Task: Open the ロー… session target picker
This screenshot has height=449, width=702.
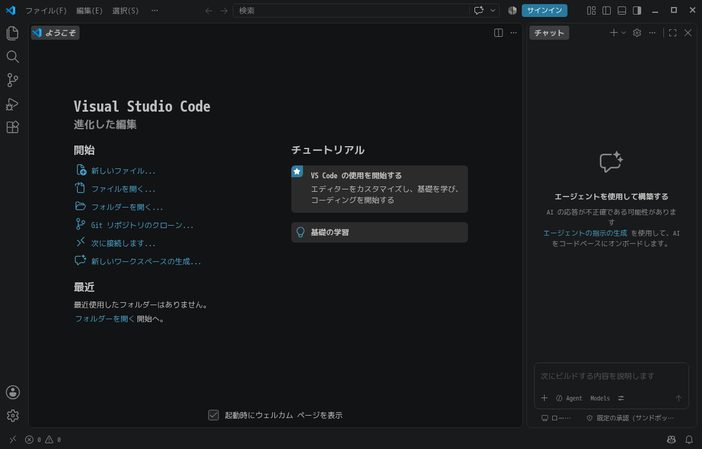Action: point(556,418)
